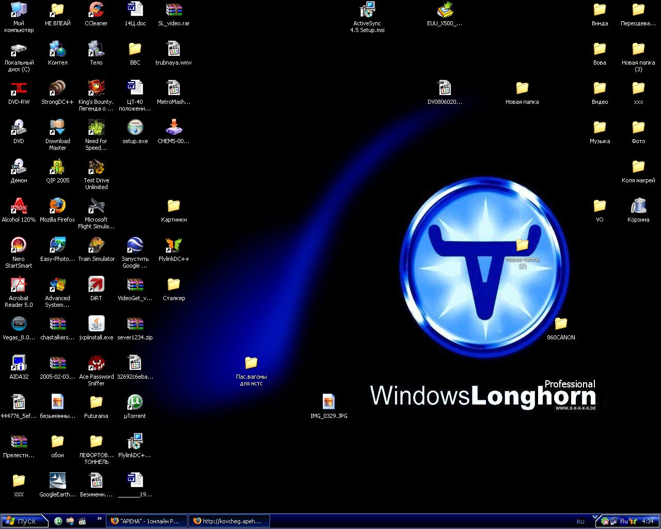The width and height of the screenshot is (661, 529).
Task: Select sever1234.zip archive
Action: 135,328
